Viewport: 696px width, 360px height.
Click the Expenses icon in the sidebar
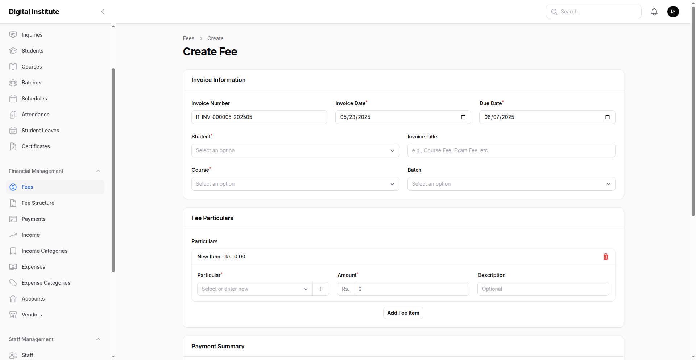[x=13, y=267]
